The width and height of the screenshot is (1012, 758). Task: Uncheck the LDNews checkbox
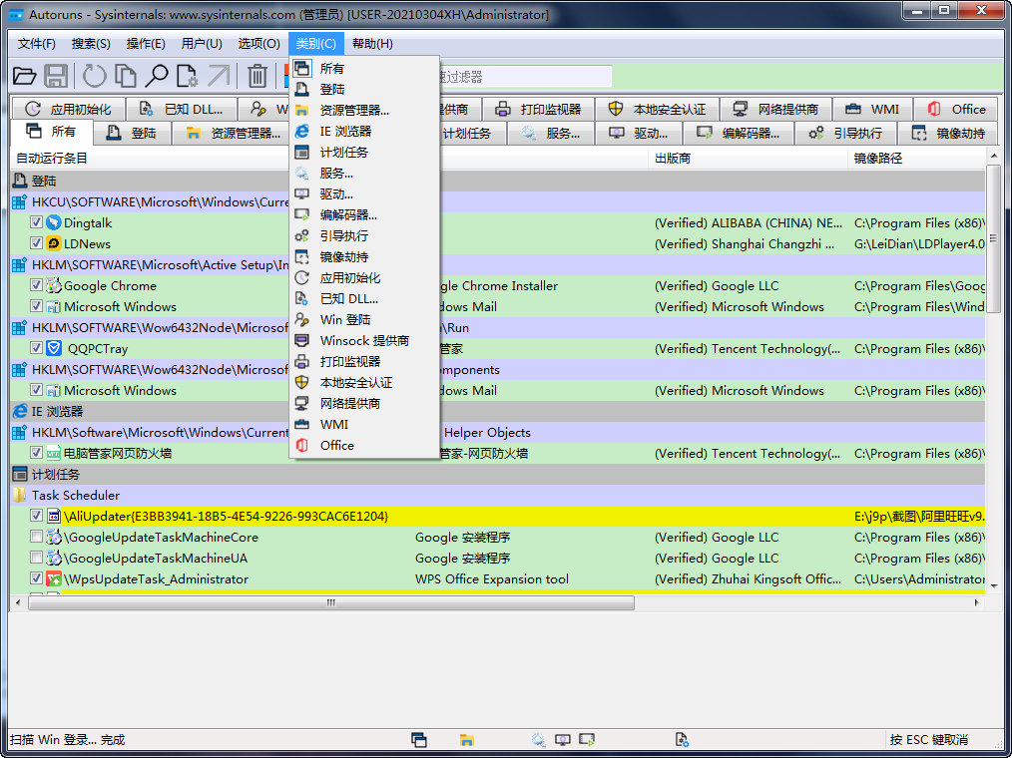(36, 243)
